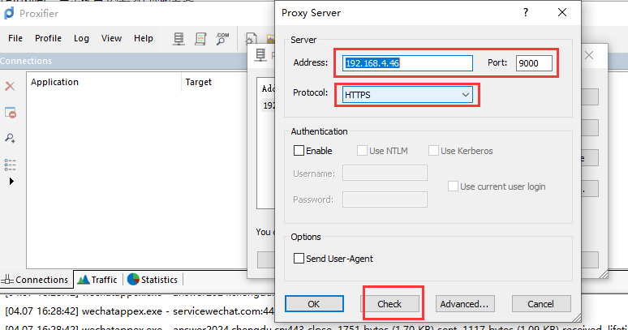
Task: Open the View menu
Action: tap(111, 38)
